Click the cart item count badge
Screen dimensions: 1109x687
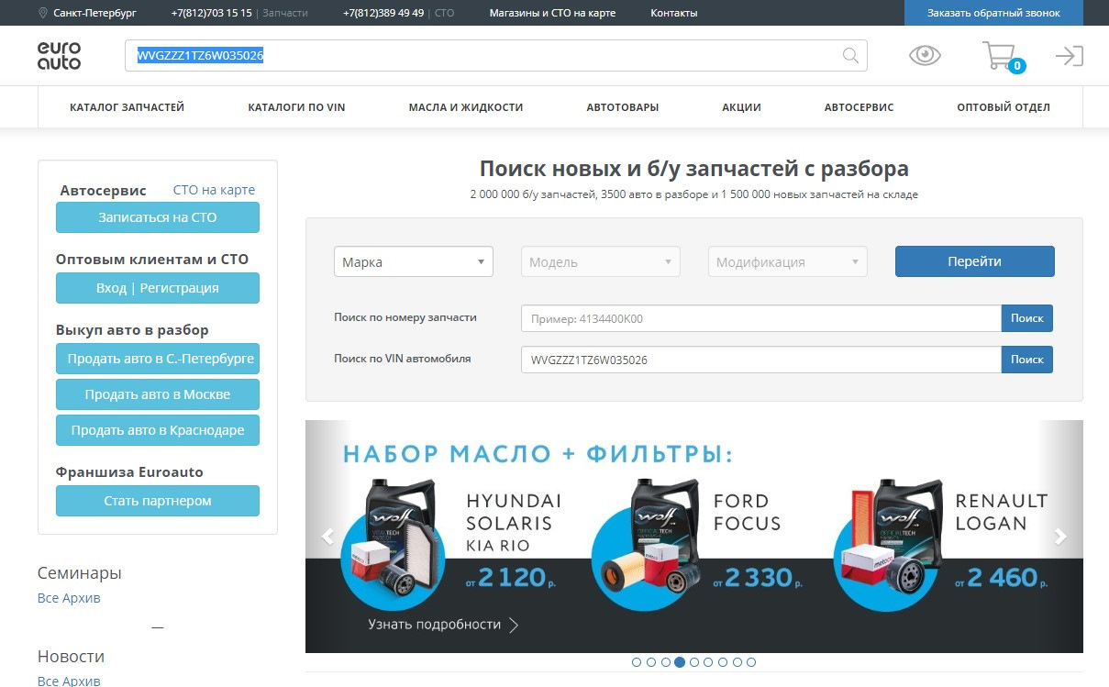point(1016,66)
